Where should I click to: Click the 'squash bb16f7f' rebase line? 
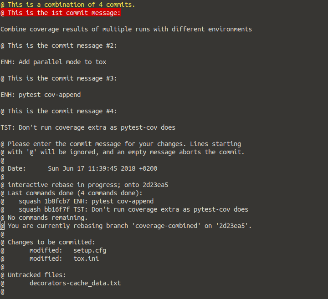(133, 209)
